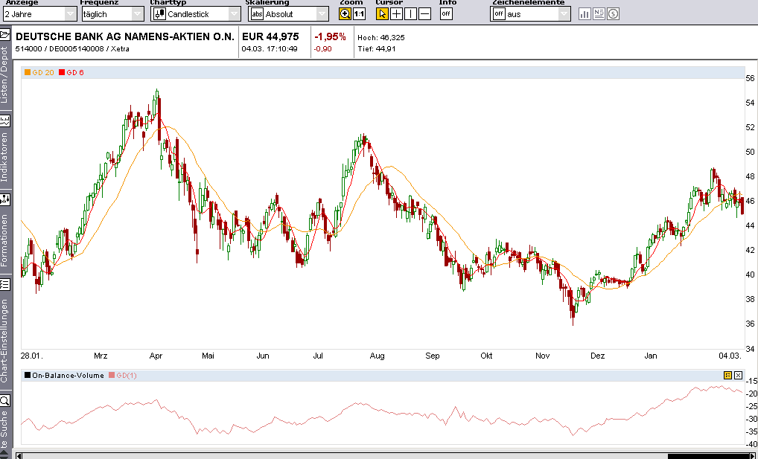The width and height of the screenshot is (758, 459).
Task: Click the orange GD 20 color swatch
Action: [x=28, y=72]
